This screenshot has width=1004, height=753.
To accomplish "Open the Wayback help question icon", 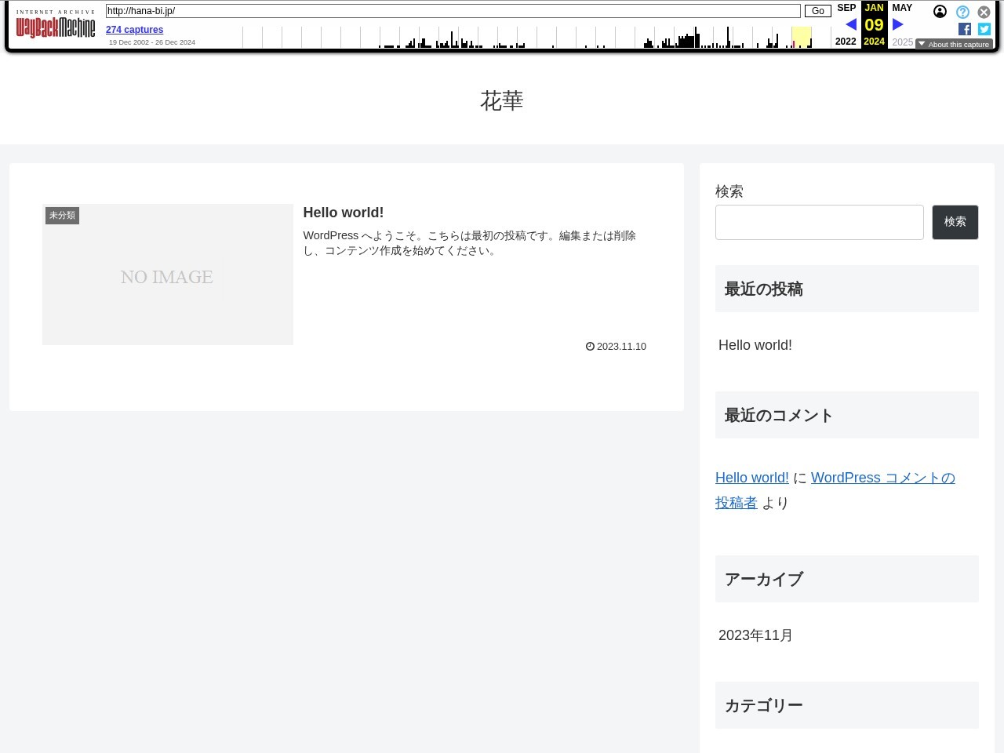I will (x=962, y=12).
